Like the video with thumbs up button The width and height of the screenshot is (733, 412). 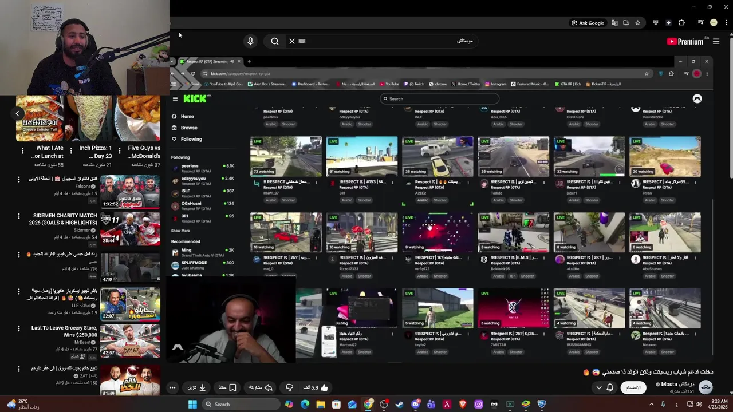(x=316, y=387)
